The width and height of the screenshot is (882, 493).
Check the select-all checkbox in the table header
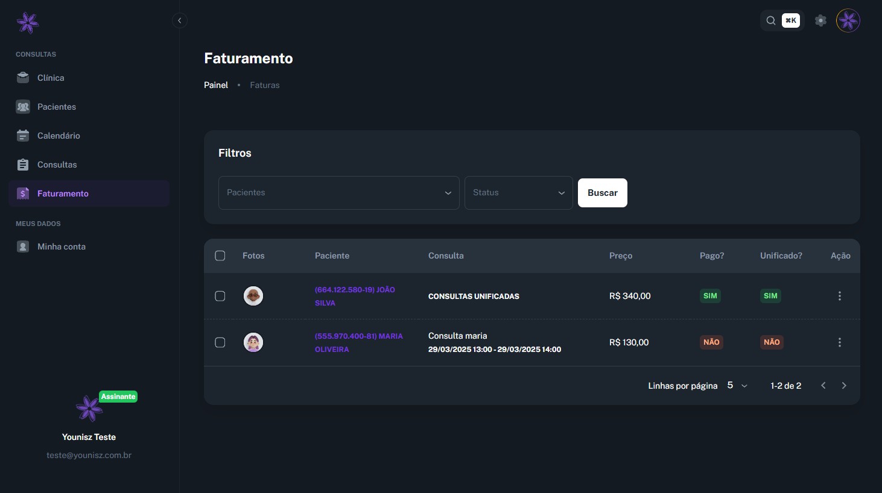[x=220, y=256]
